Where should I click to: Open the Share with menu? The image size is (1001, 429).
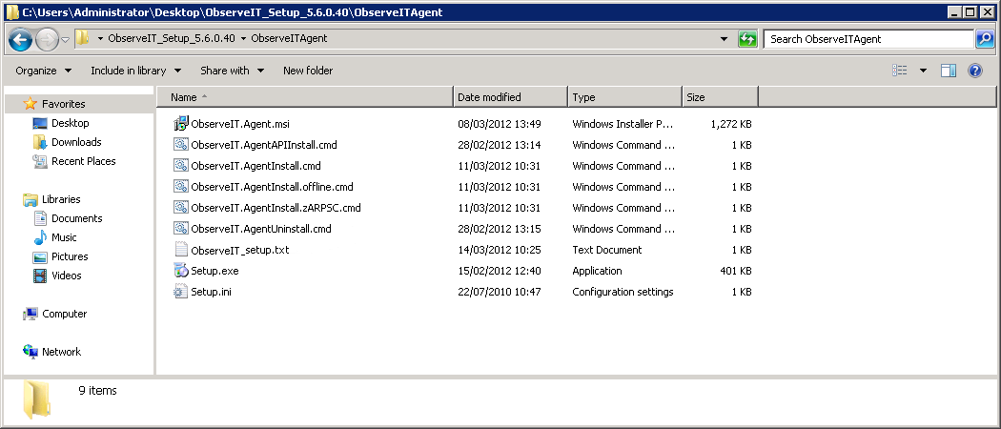tap(232, 71)
